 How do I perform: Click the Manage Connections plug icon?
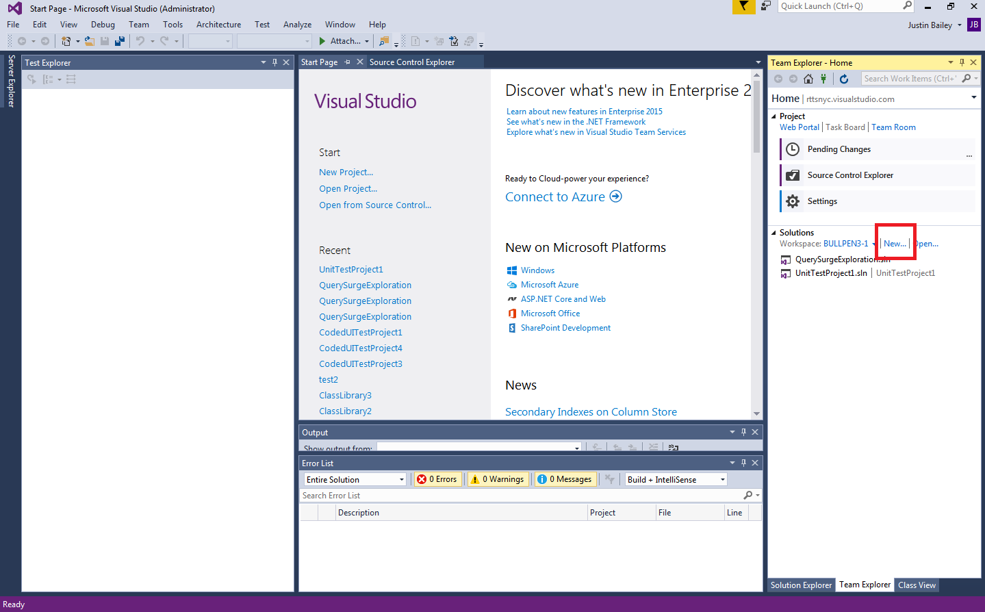pos(823,79)
